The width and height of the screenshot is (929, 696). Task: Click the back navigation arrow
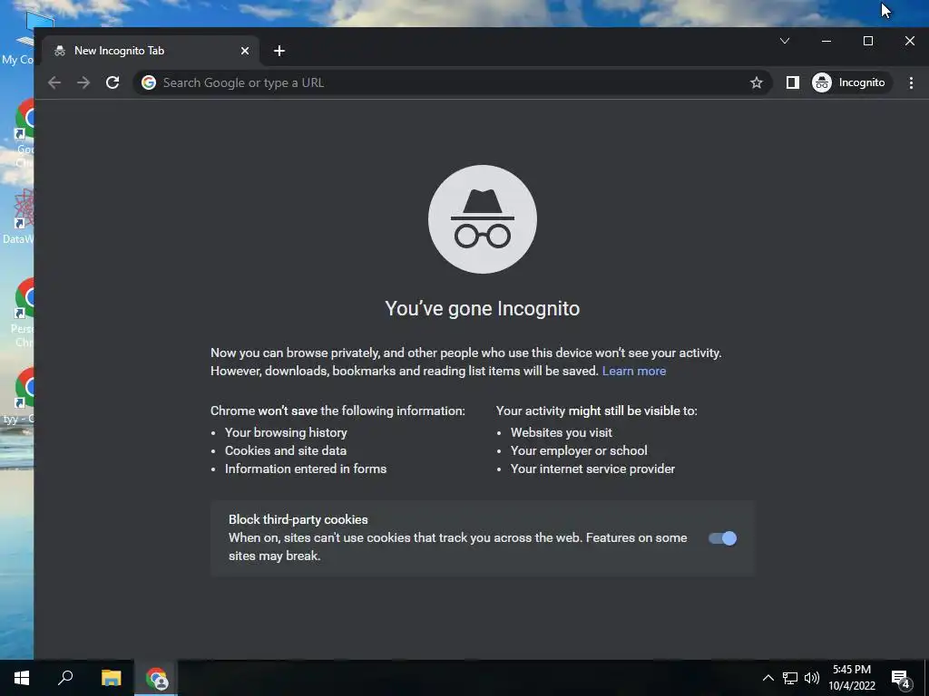click(54, 82)
